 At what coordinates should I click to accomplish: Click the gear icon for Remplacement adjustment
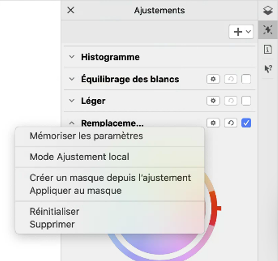(x=213, y=123)
